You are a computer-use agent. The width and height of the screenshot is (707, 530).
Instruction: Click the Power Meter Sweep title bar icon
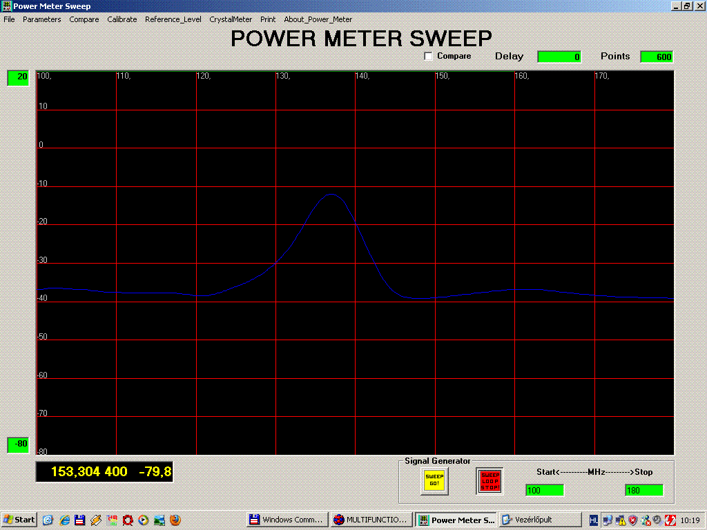pyautogui.click(x=6, y=6)
